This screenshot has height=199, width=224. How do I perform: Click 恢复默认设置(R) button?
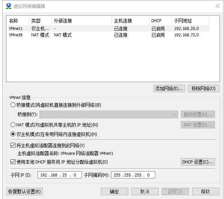[x=24, y=192]
